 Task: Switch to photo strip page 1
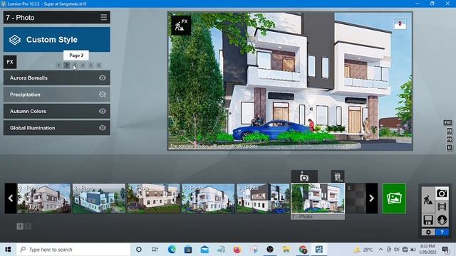20,226
